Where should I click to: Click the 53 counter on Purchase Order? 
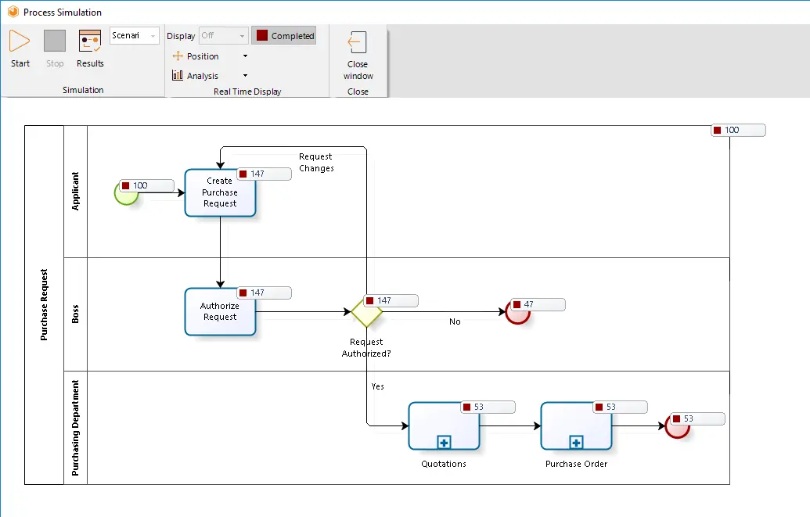coord(620,407)
